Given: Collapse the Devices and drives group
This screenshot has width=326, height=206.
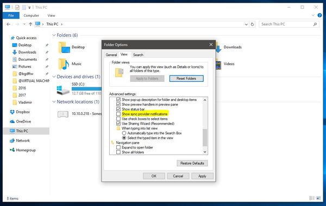Looking at the screenshot, I should 54,77.
